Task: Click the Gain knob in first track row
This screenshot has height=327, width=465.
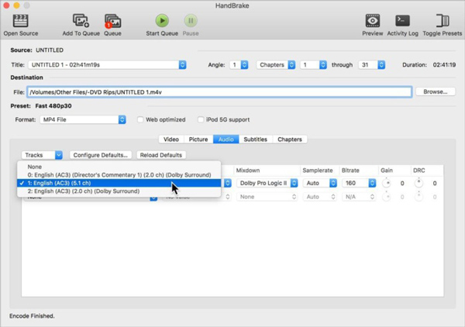Action: click(387, 183)
